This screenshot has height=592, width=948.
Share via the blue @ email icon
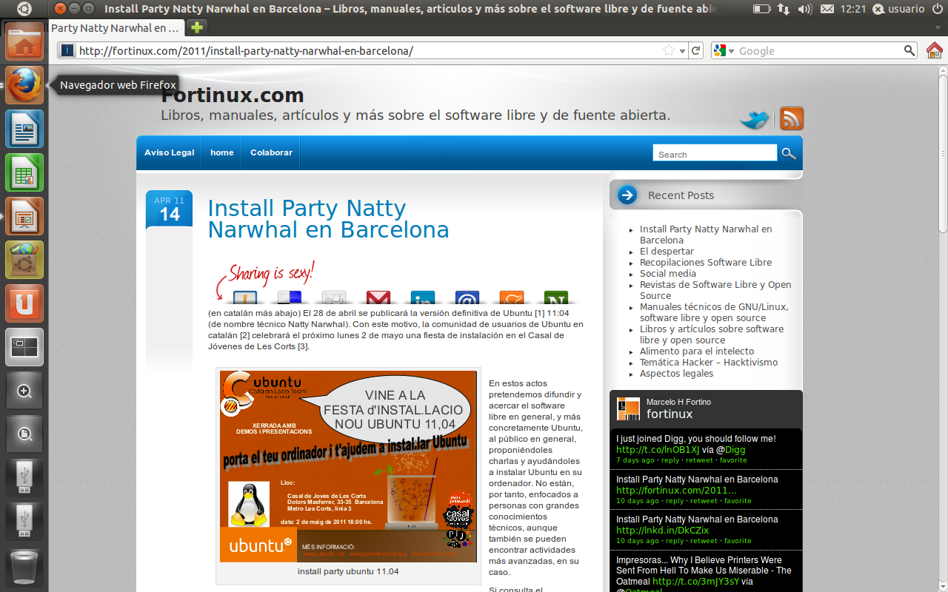pos(467,297)
